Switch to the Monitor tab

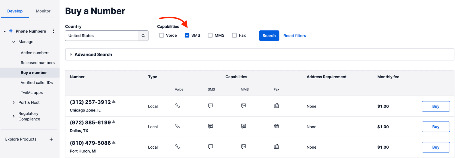point(43,11)
